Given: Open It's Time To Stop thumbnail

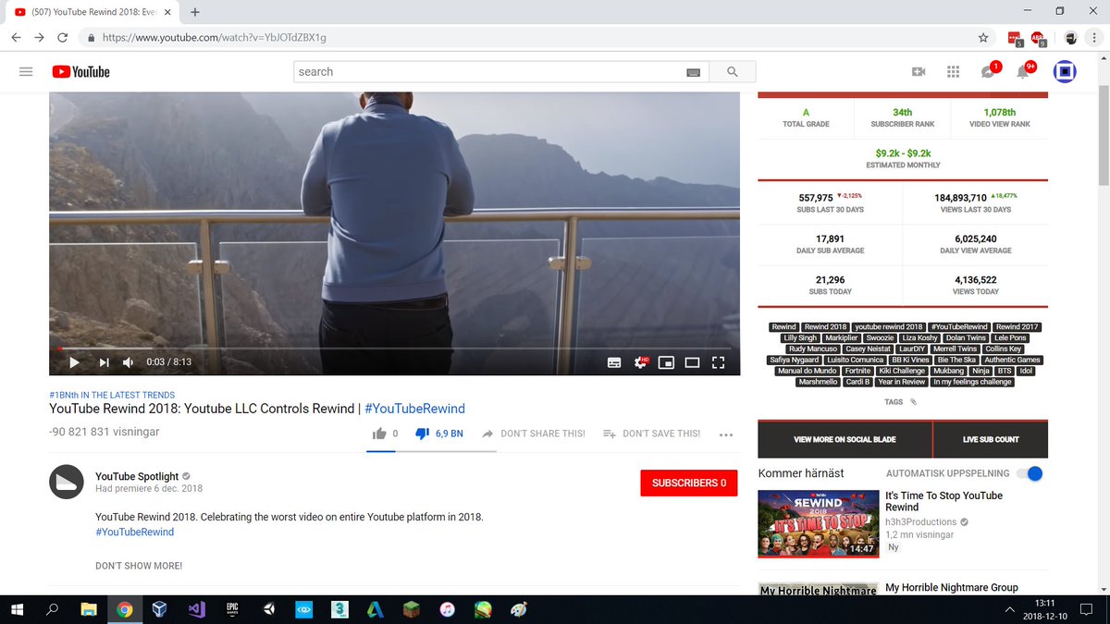Looking at the screenshot, I should (x=817, y=523).
